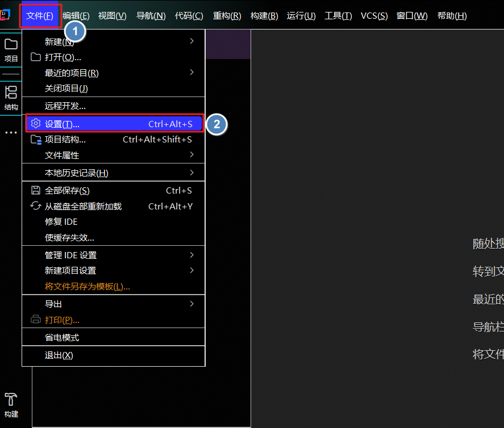Expand the 管理 IDE 设置 submenu arrow
Viewport: 504px width, 428px height.
[192, 255]
